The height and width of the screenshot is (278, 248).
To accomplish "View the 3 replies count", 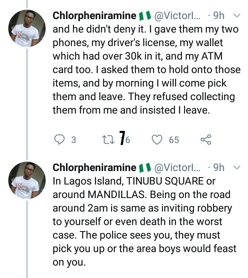I will [x=73, y=140].
